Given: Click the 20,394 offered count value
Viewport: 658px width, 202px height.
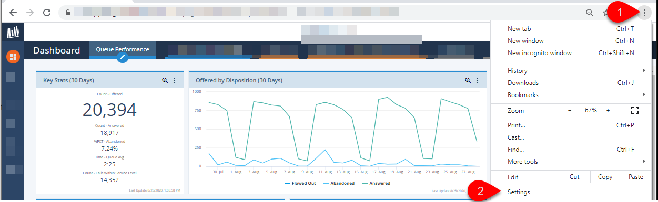Looking at the screenshot, I should (x=109, y=110).
